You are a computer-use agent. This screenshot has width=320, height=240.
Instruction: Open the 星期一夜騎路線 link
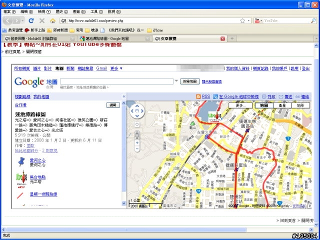click(43, 194)
